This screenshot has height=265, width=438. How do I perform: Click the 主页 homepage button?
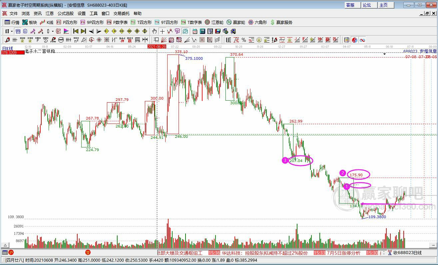pyautogui.click(x=386, y=5)
